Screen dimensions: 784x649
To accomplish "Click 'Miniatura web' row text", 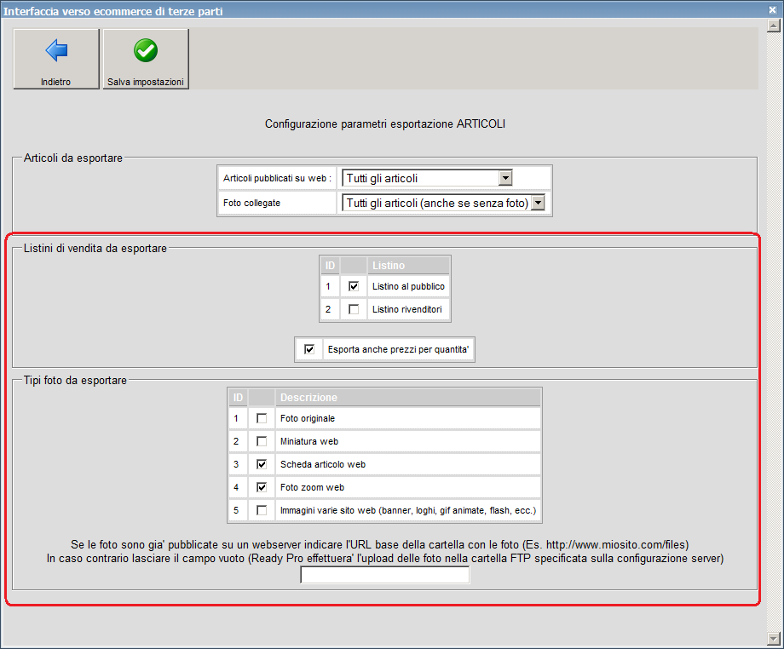I will pos(309,441).
